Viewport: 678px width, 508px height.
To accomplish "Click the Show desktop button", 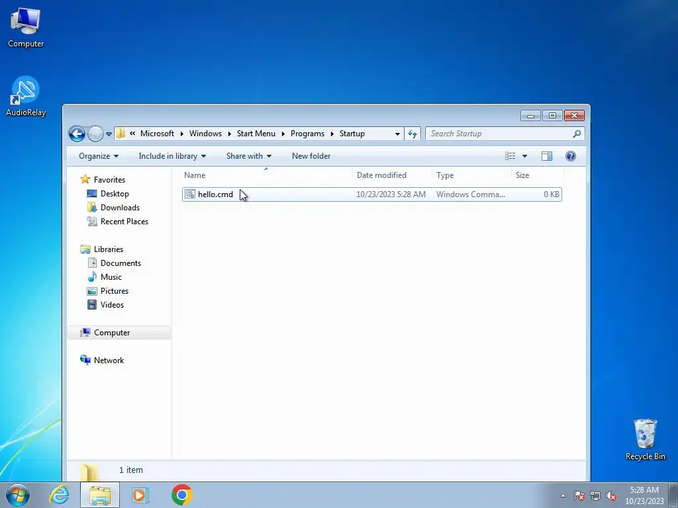I will [673, 495].
